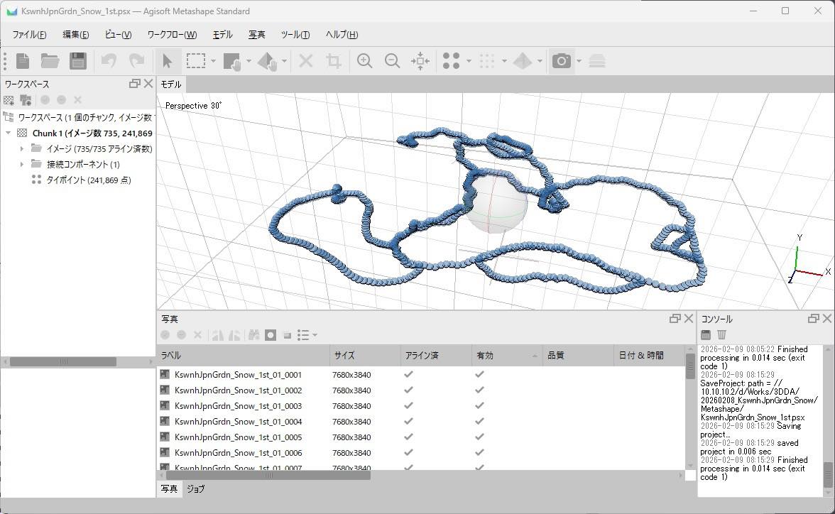
Task: Open the ツール(T) menu
Action: tap(295, 35)
